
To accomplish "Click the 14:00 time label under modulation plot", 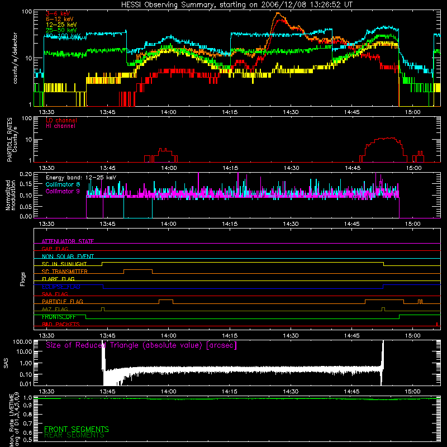I will (169, 224).
